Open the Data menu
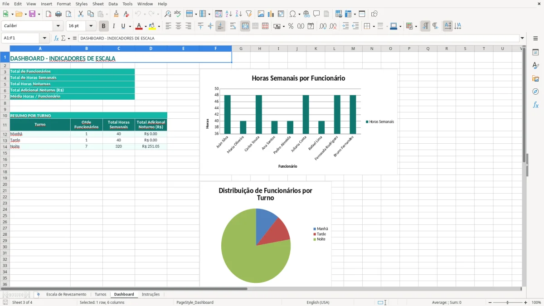 [113, 4]
